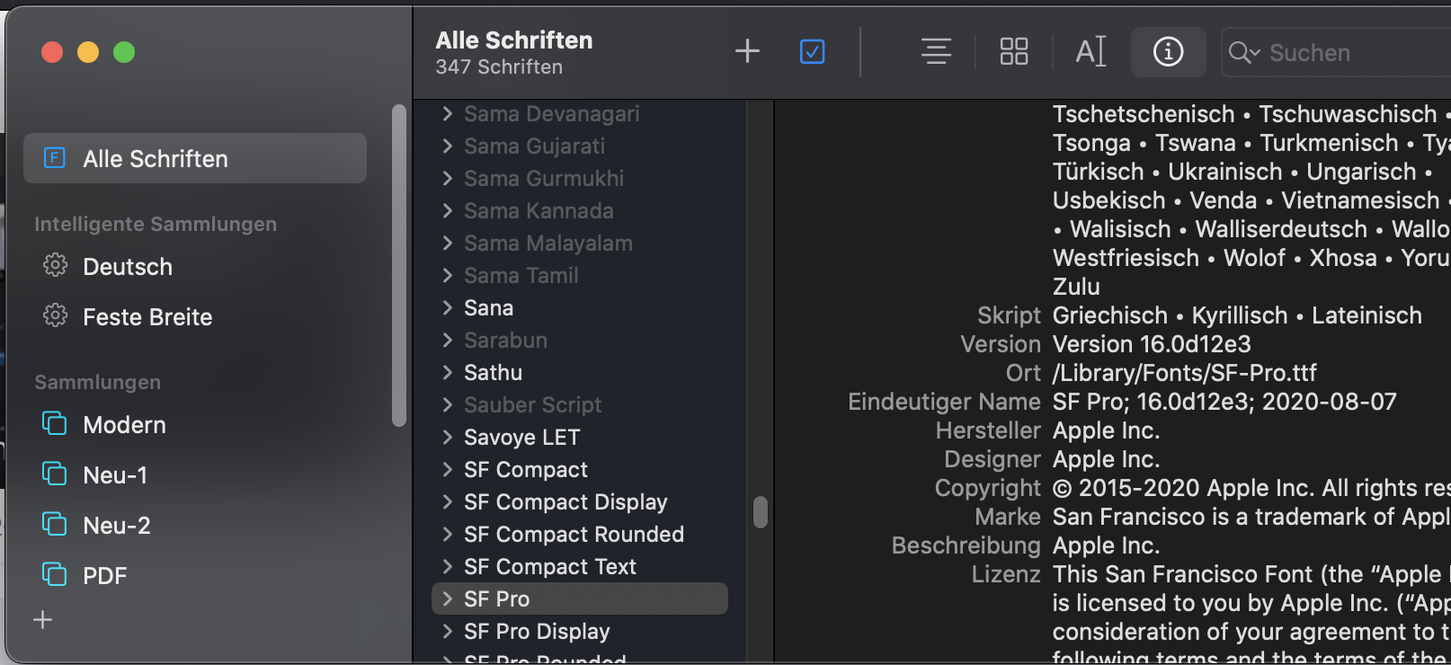Click the gear icon beside Feste Breite
This screenshot has width=1451, height=665.
tap(55, 316)
